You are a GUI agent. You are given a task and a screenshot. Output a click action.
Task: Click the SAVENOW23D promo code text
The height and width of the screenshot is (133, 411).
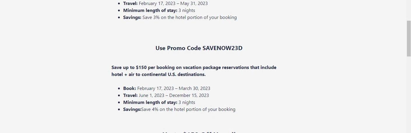222,48
